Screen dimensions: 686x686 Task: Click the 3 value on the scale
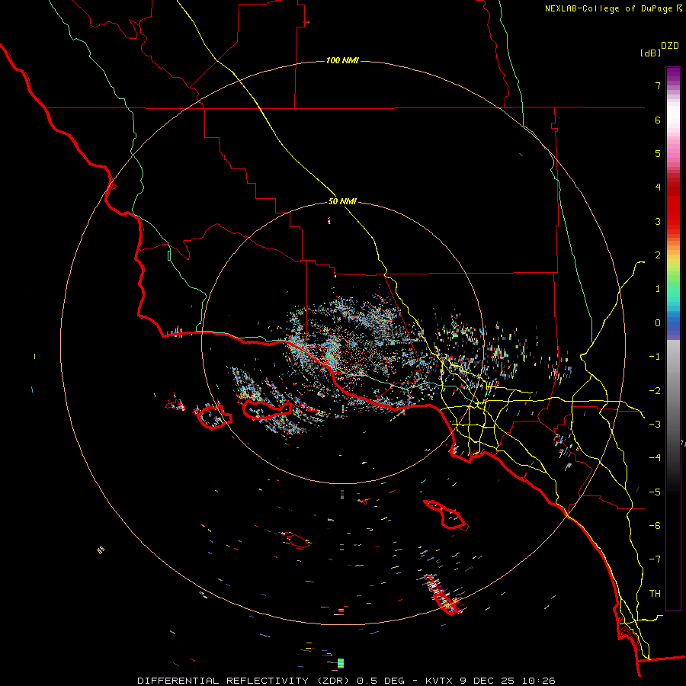(658, 221)
